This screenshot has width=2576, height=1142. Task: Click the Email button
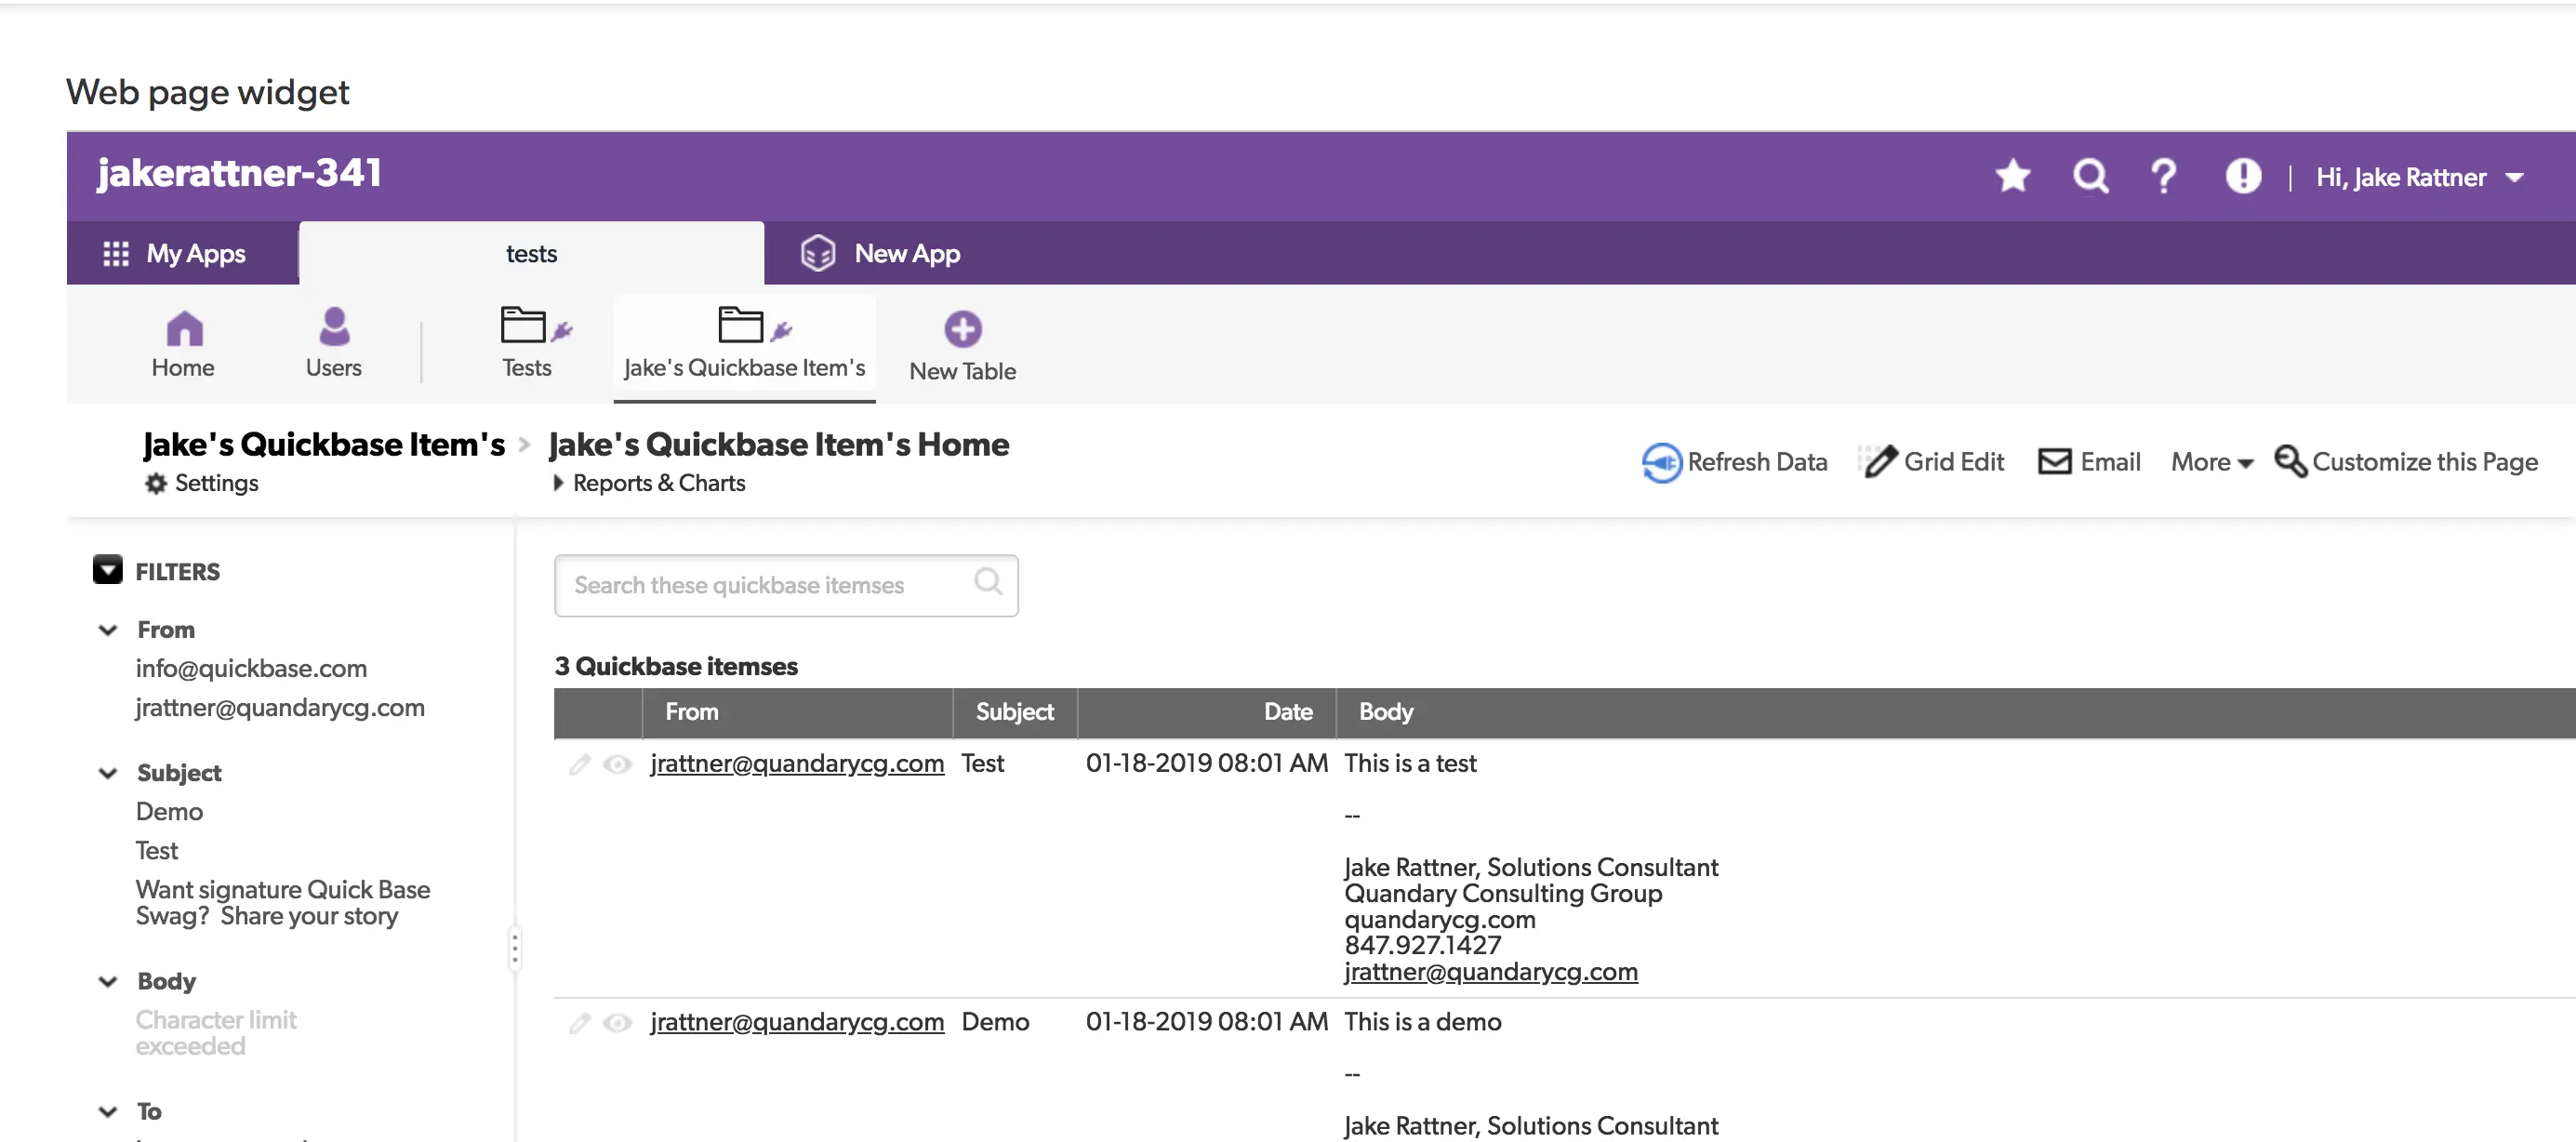(2089, 462)
